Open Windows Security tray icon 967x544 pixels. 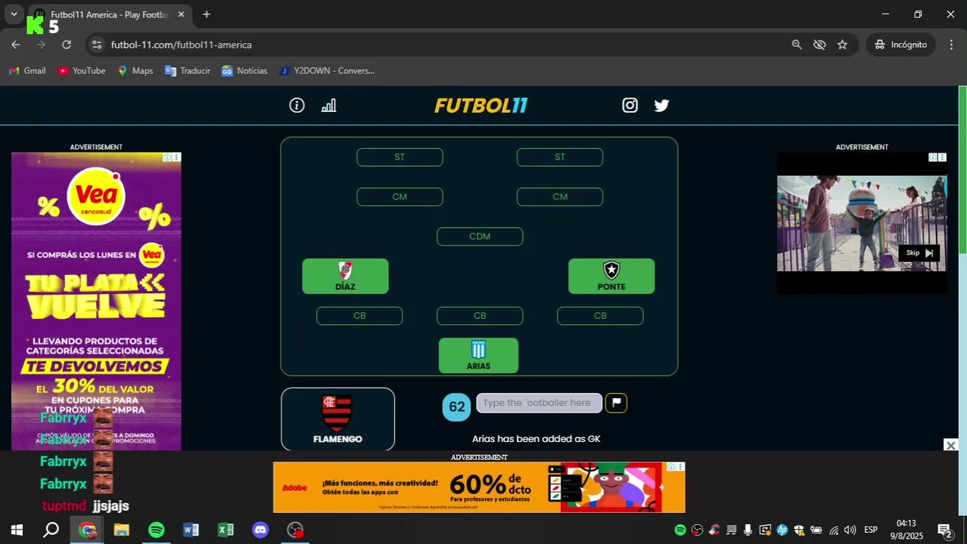click(799, 530)
